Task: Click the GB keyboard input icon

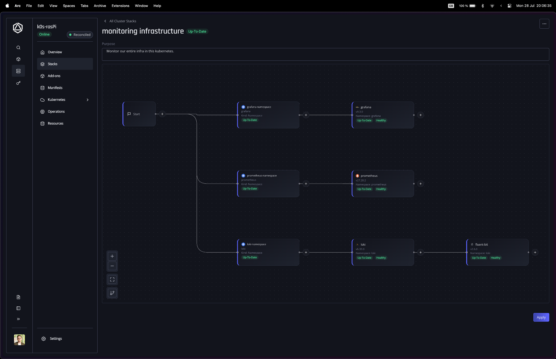Action: pyautogui.click(x=451, y=6)
